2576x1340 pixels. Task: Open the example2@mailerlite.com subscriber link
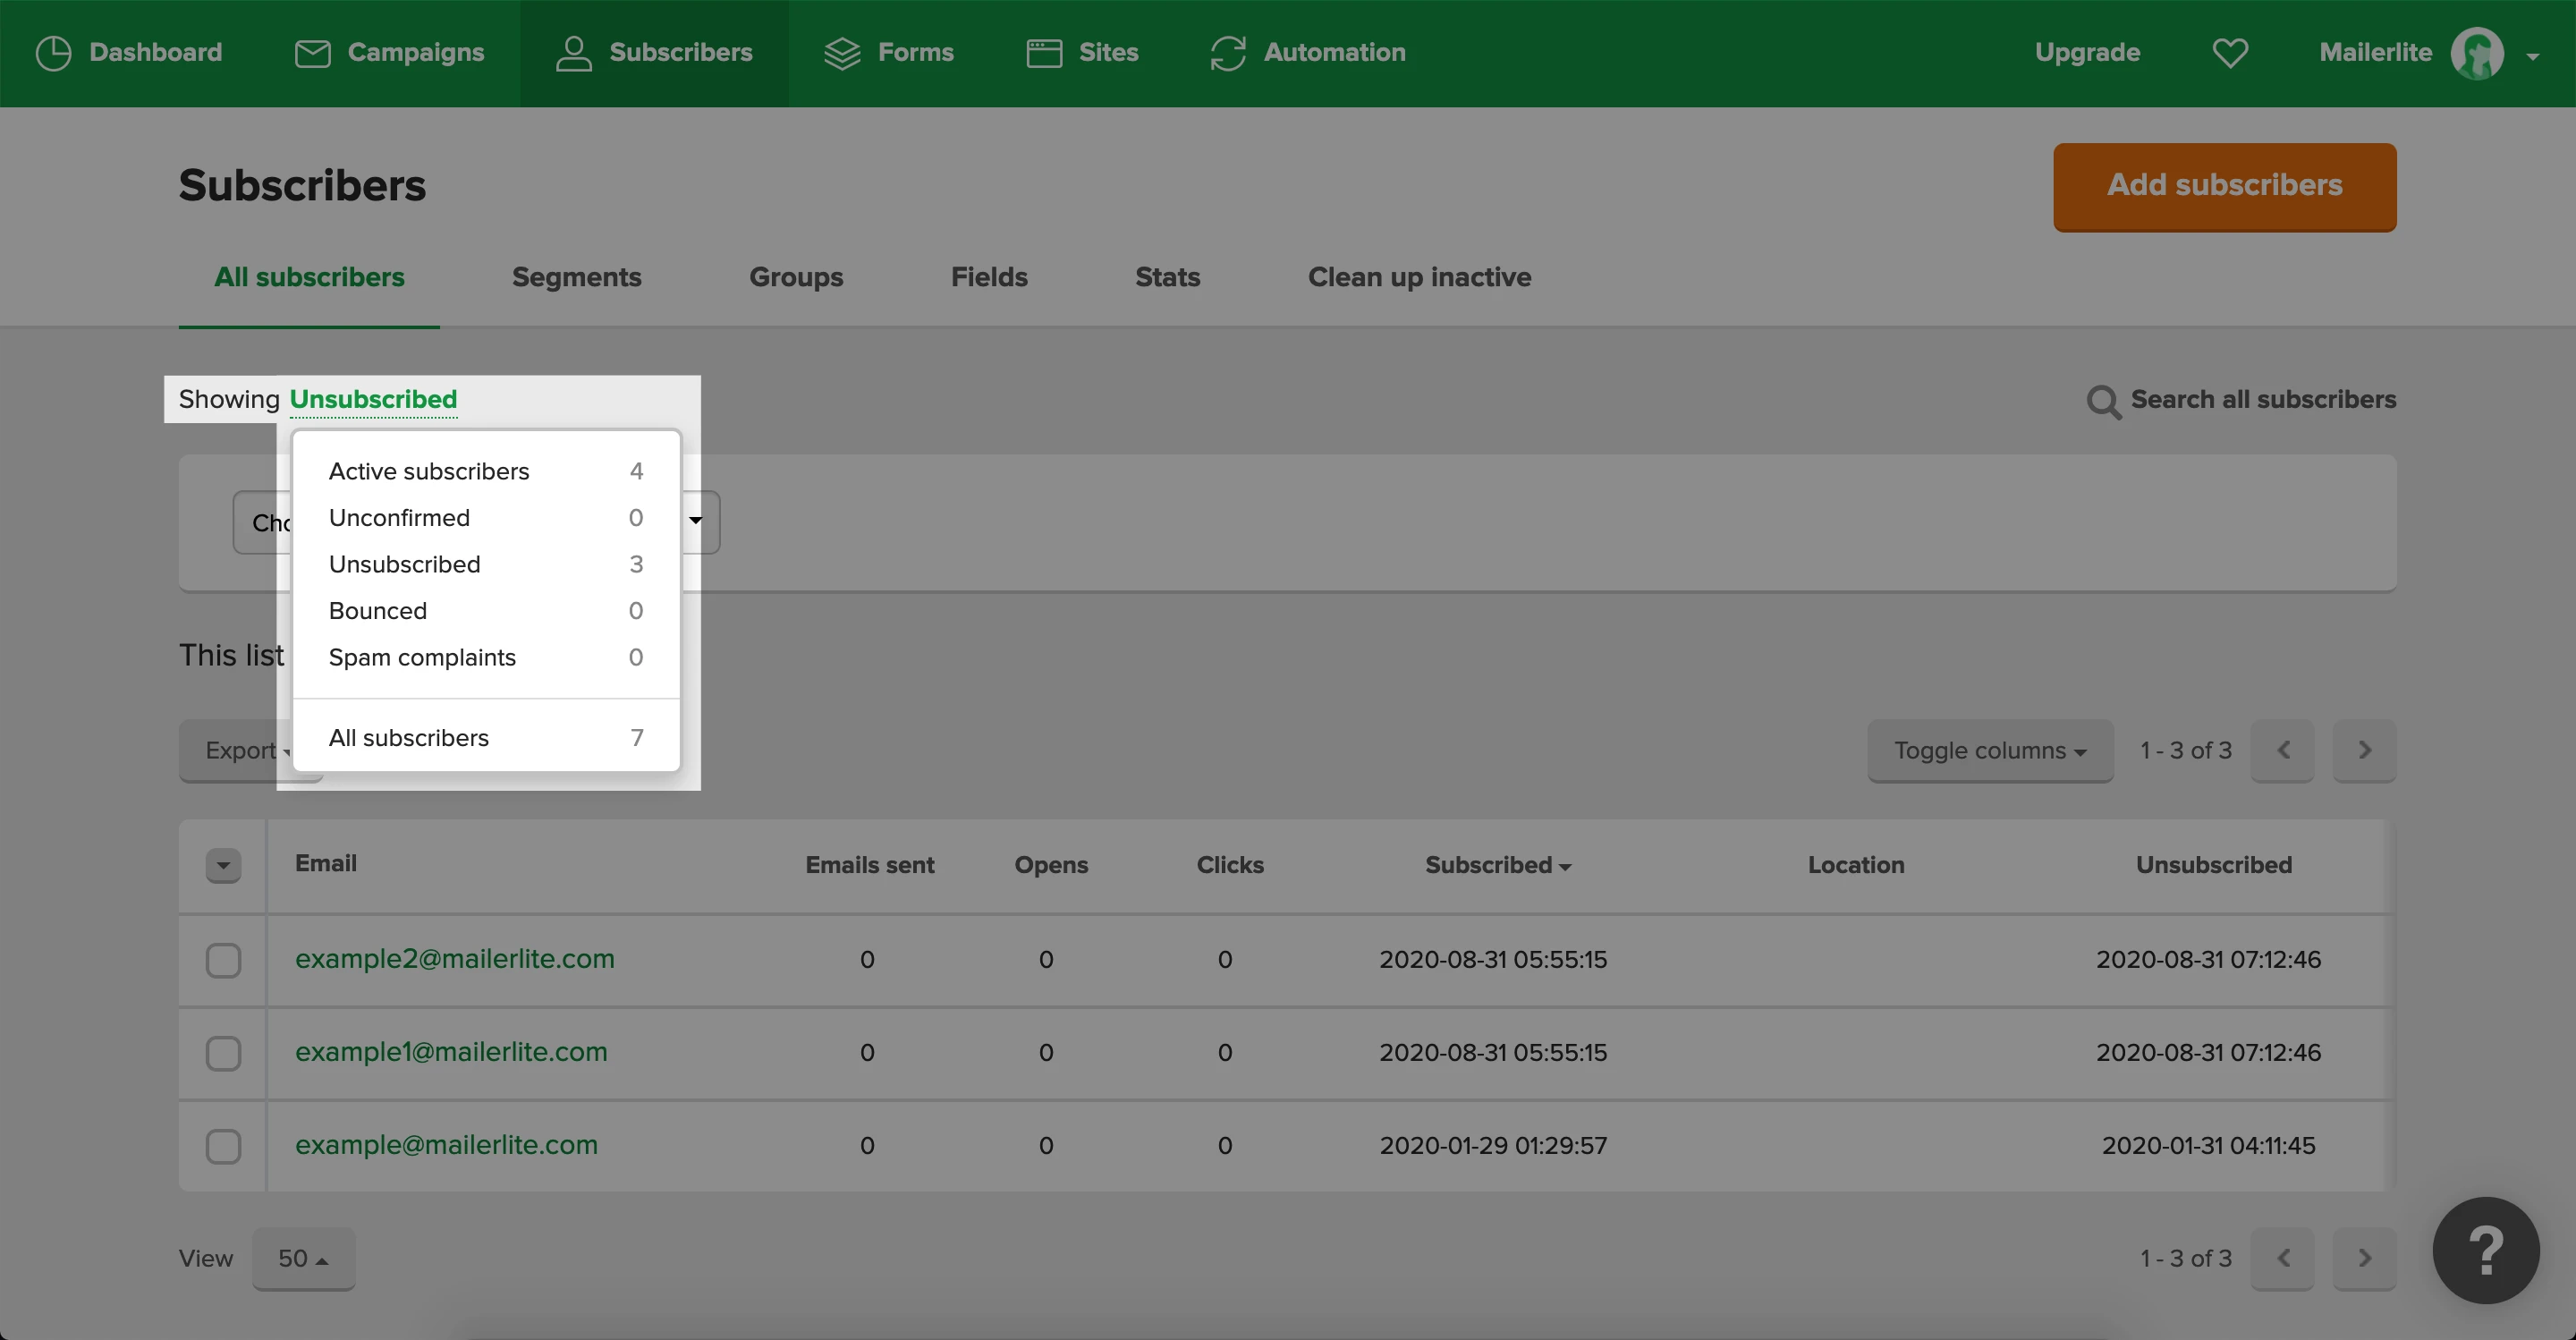pyautogui.click(x=454, y=959)
